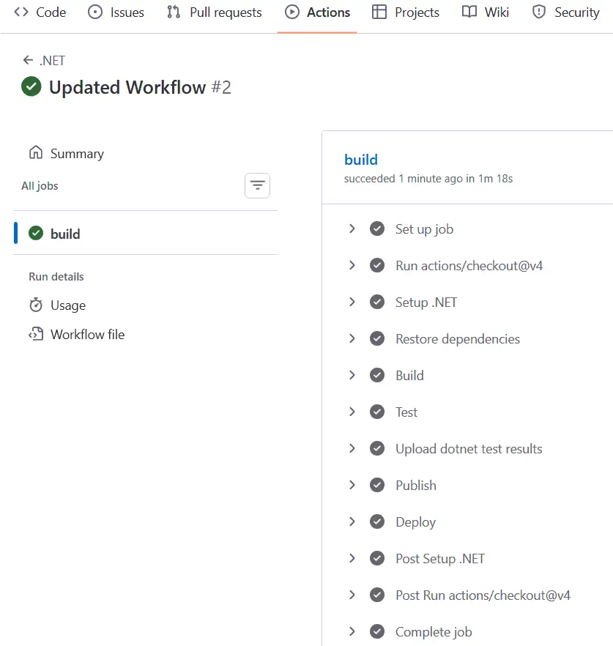
Task: Expand the Test step details
Action: pos(352,412)
